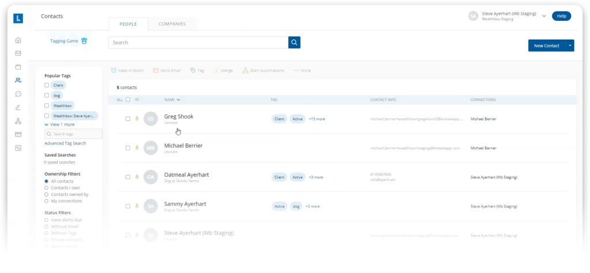
Task: Select the contacts people sidebar icon
Action: pos(18,80)
